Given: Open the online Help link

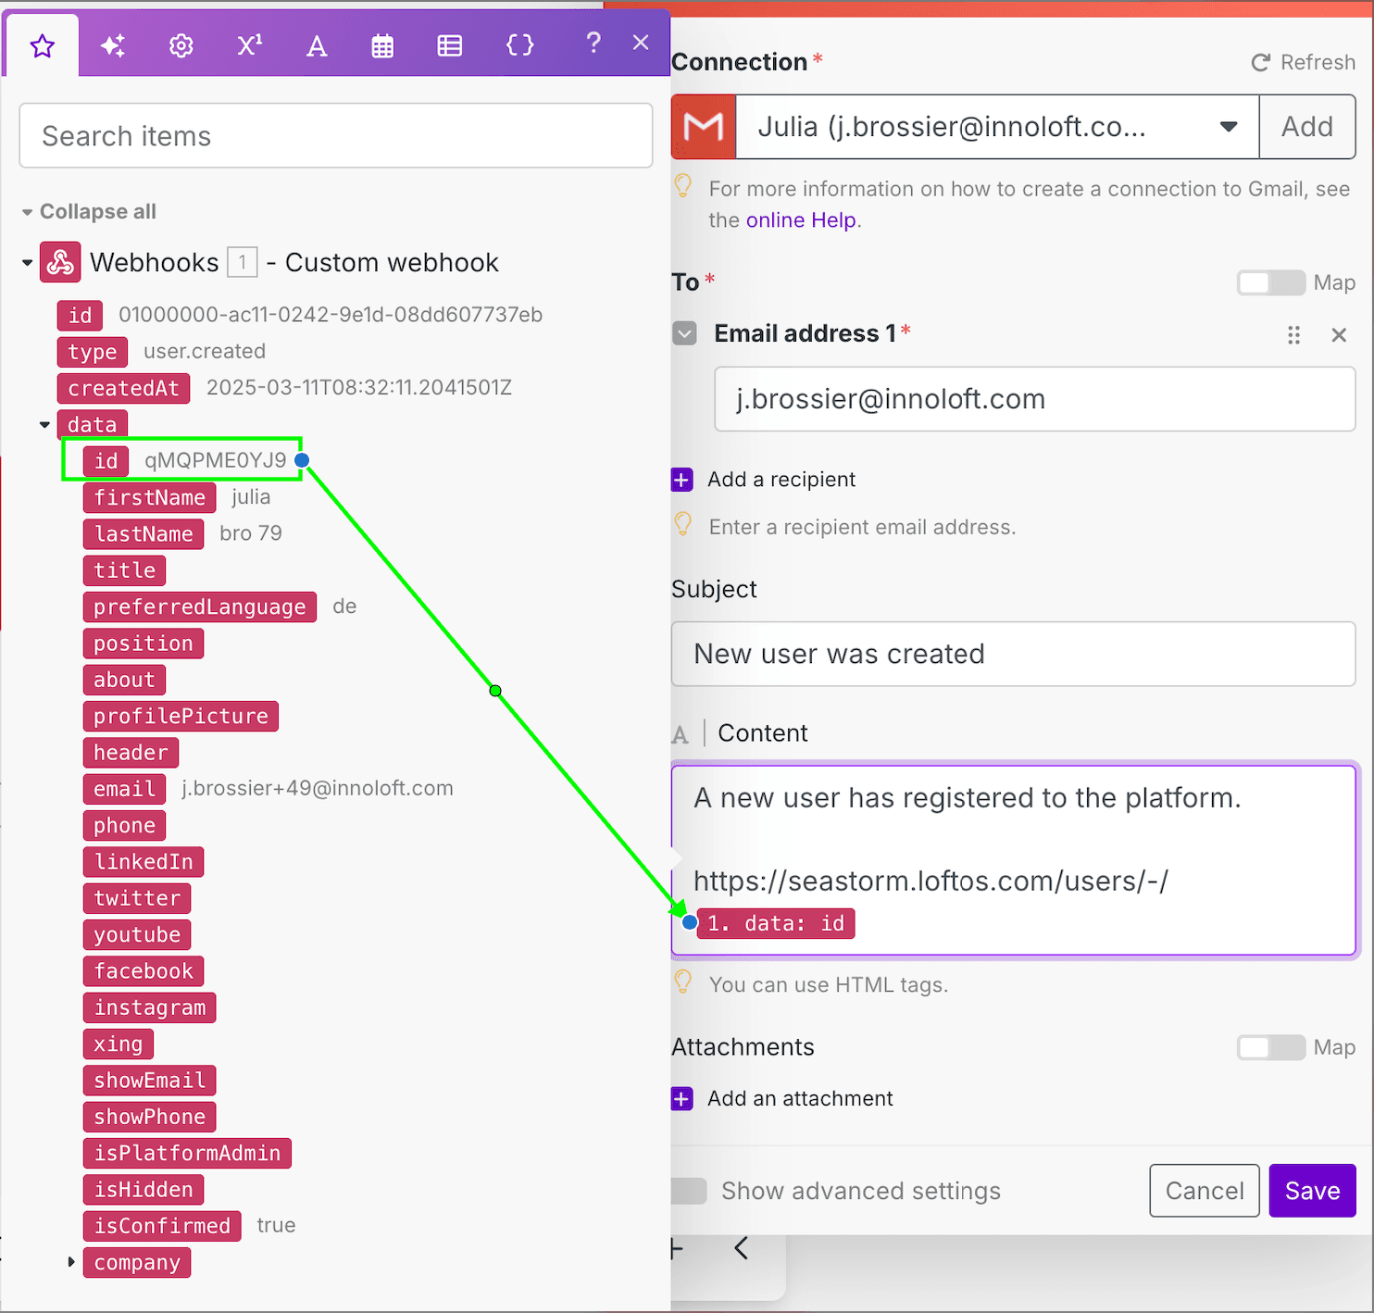Looking at the screenshot, I should coord(801,220).
